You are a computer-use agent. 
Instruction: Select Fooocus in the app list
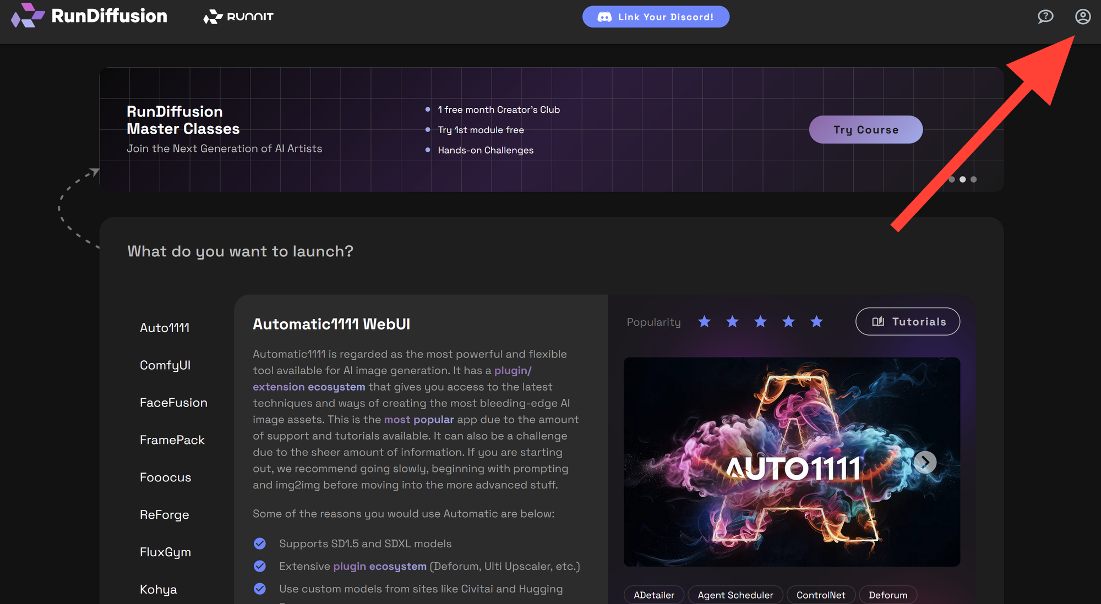[x=165, y=477]
